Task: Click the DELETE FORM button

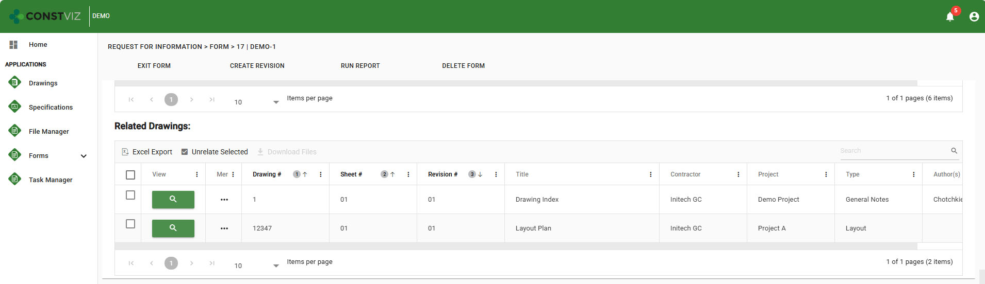Action: click(x=463, y=66)
